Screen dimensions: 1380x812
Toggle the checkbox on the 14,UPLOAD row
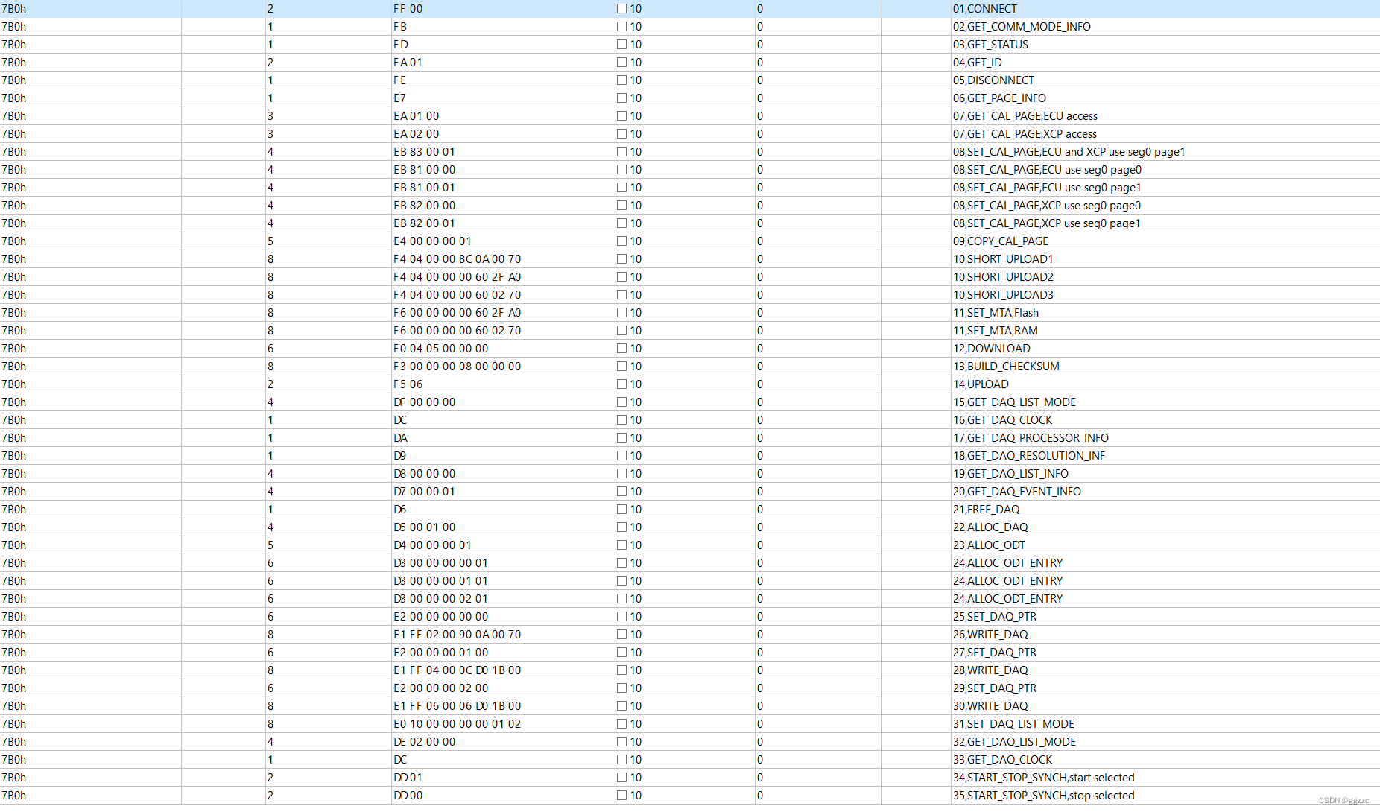point(621,384)
